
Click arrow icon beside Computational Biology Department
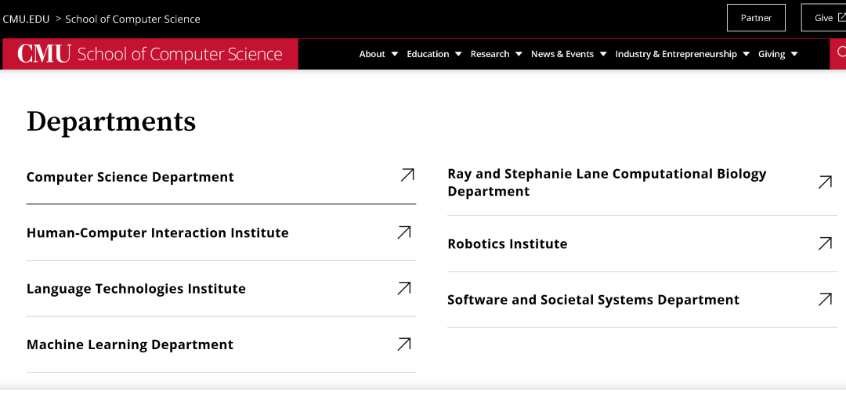pyautogui.click(x=825, y=182)
